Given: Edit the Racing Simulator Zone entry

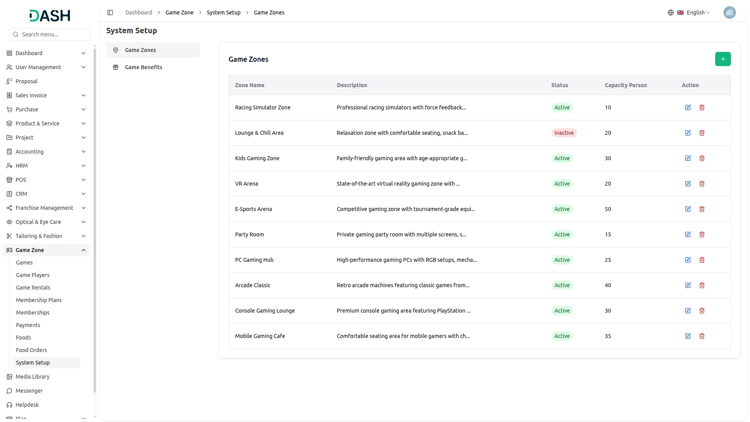Looking at the screenshot, I should (x=688, y=107).
